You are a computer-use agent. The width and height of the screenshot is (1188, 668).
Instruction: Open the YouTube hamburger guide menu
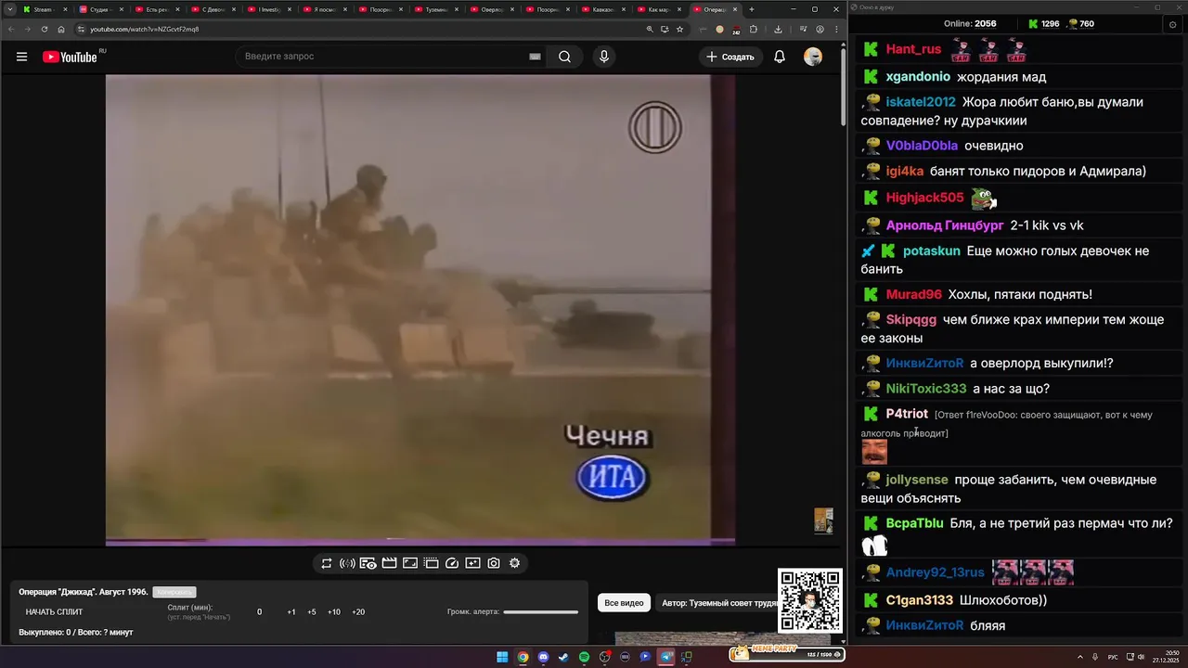(21, 57)
